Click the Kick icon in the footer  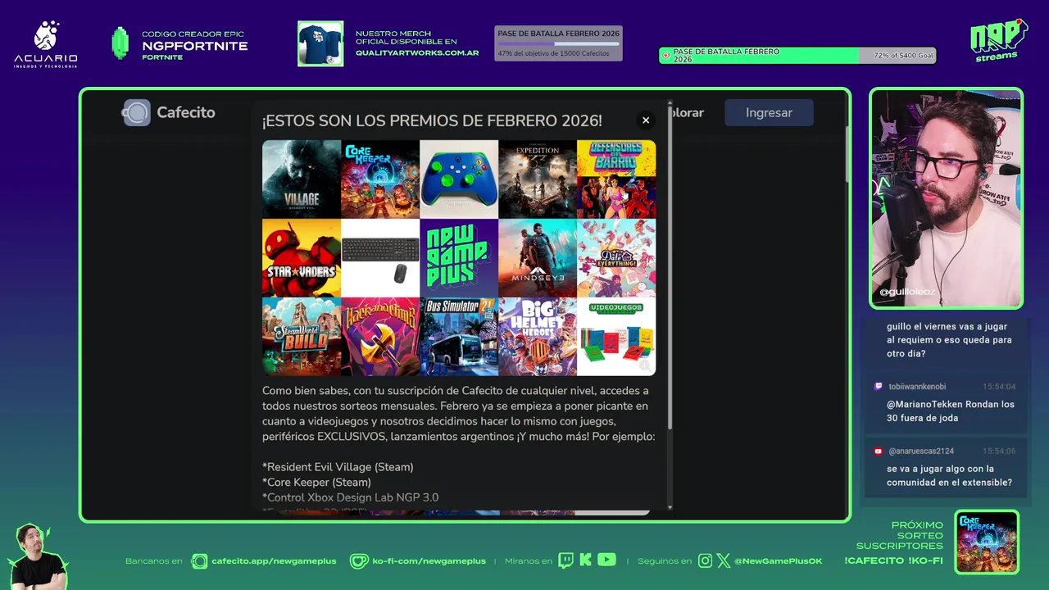point(585,560)
